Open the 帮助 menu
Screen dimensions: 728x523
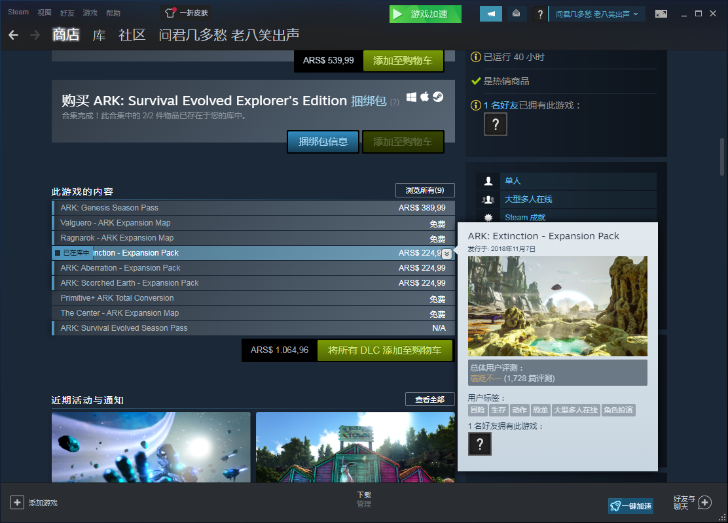113,12
